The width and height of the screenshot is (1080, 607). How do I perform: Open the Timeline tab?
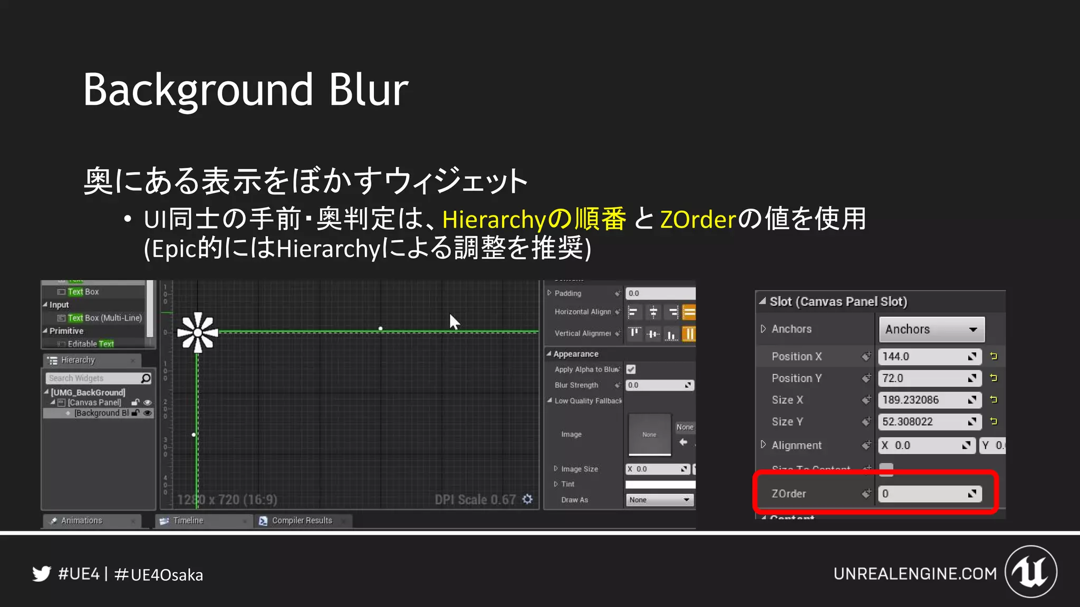(203, 521)
